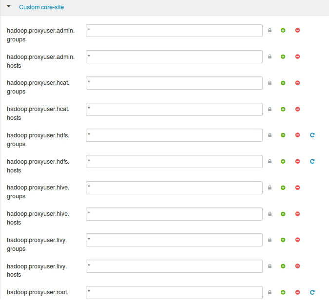Viewport: 329px width, 302px height.
Task: Click green plus for hadoop.proxyuser.livy.hosts
Action: pos(283,266)
